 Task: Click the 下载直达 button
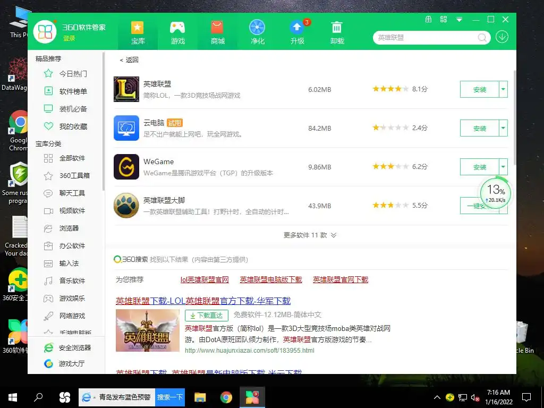207,316
